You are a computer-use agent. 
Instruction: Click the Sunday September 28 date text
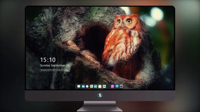[x=55, y=65]
